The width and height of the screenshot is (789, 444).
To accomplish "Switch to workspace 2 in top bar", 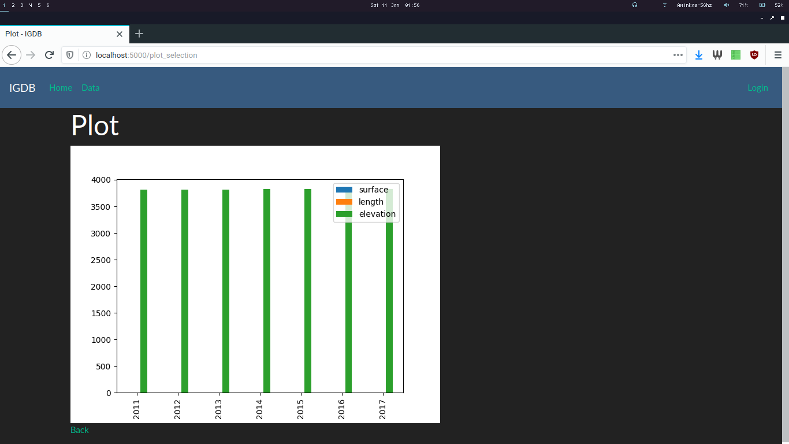I will pos(13,5).
